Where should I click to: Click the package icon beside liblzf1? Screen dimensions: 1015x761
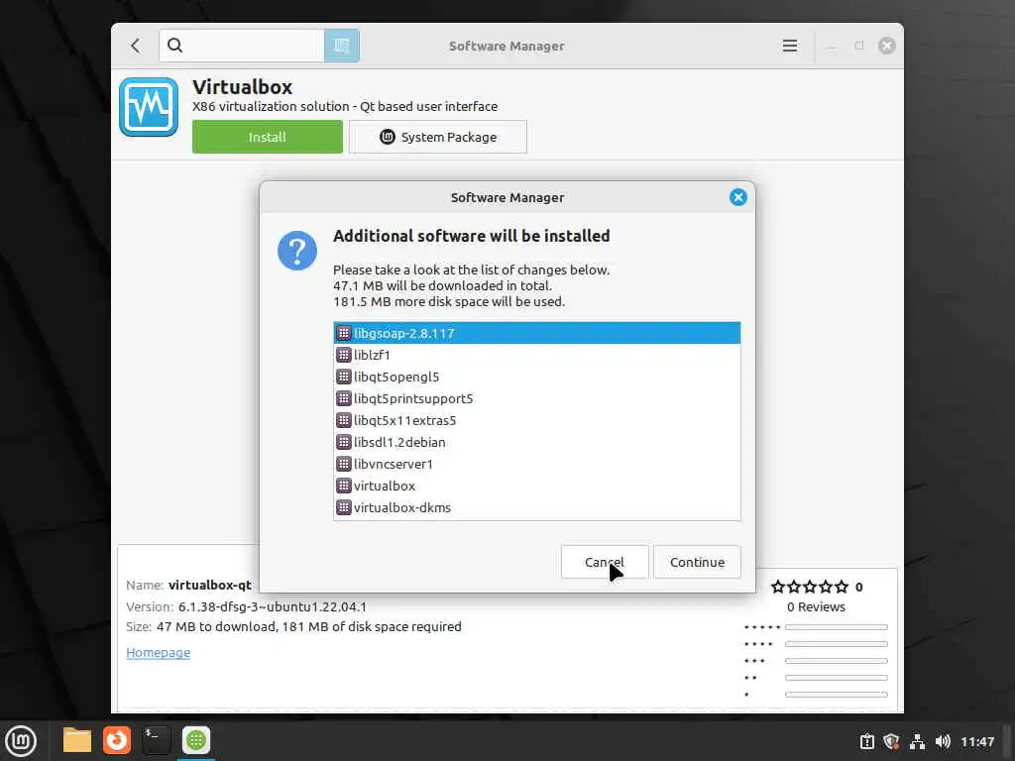coord(344,356)
